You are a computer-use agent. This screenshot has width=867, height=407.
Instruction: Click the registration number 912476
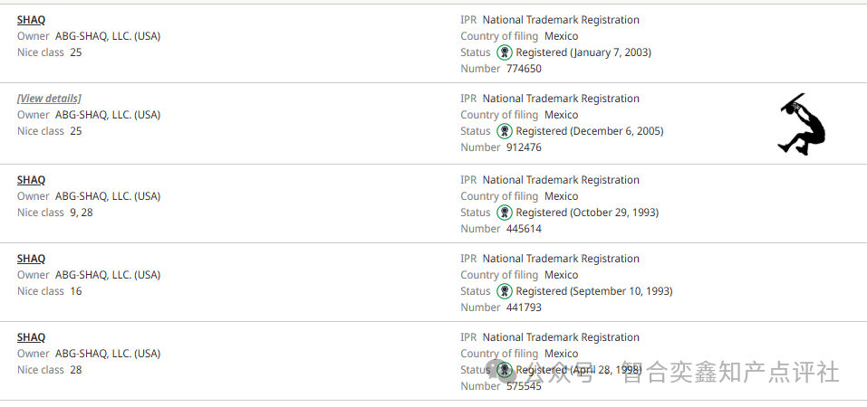click(524, 147)
